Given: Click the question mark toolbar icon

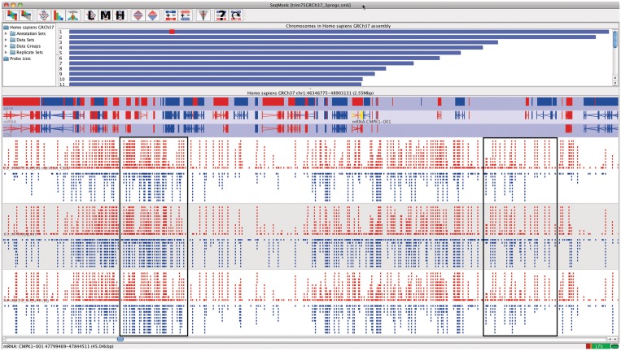Looking at the screenshot, I should pyautogui.click(x=221, y=15).
